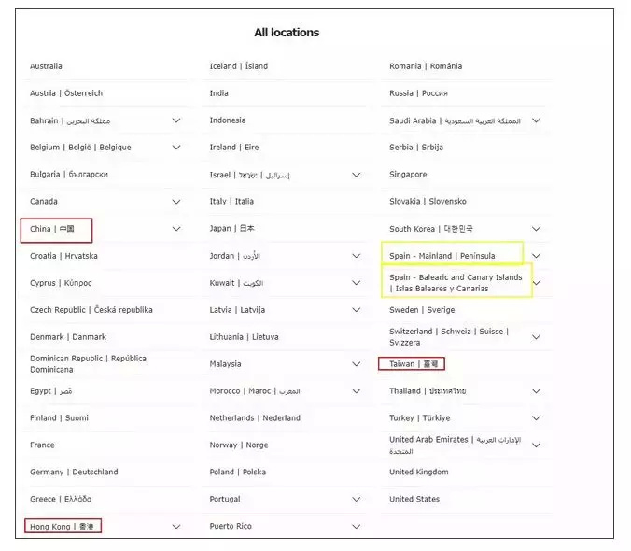Expand the Puerto Rico chevron

[357, 527]
